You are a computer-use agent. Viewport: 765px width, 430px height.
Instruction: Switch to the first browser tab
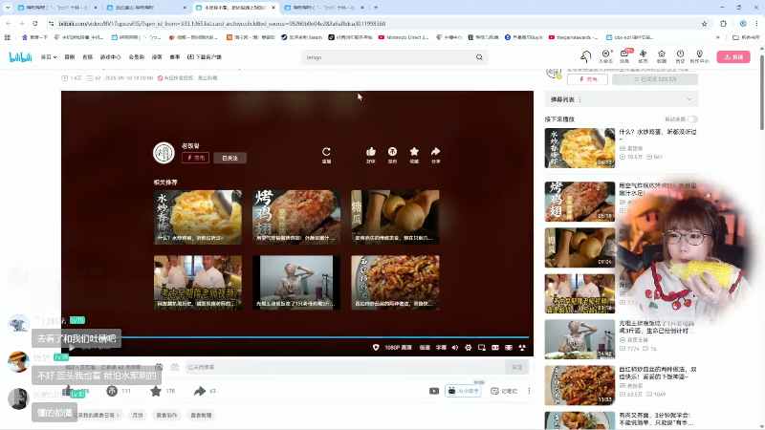(x=56, y=8)
